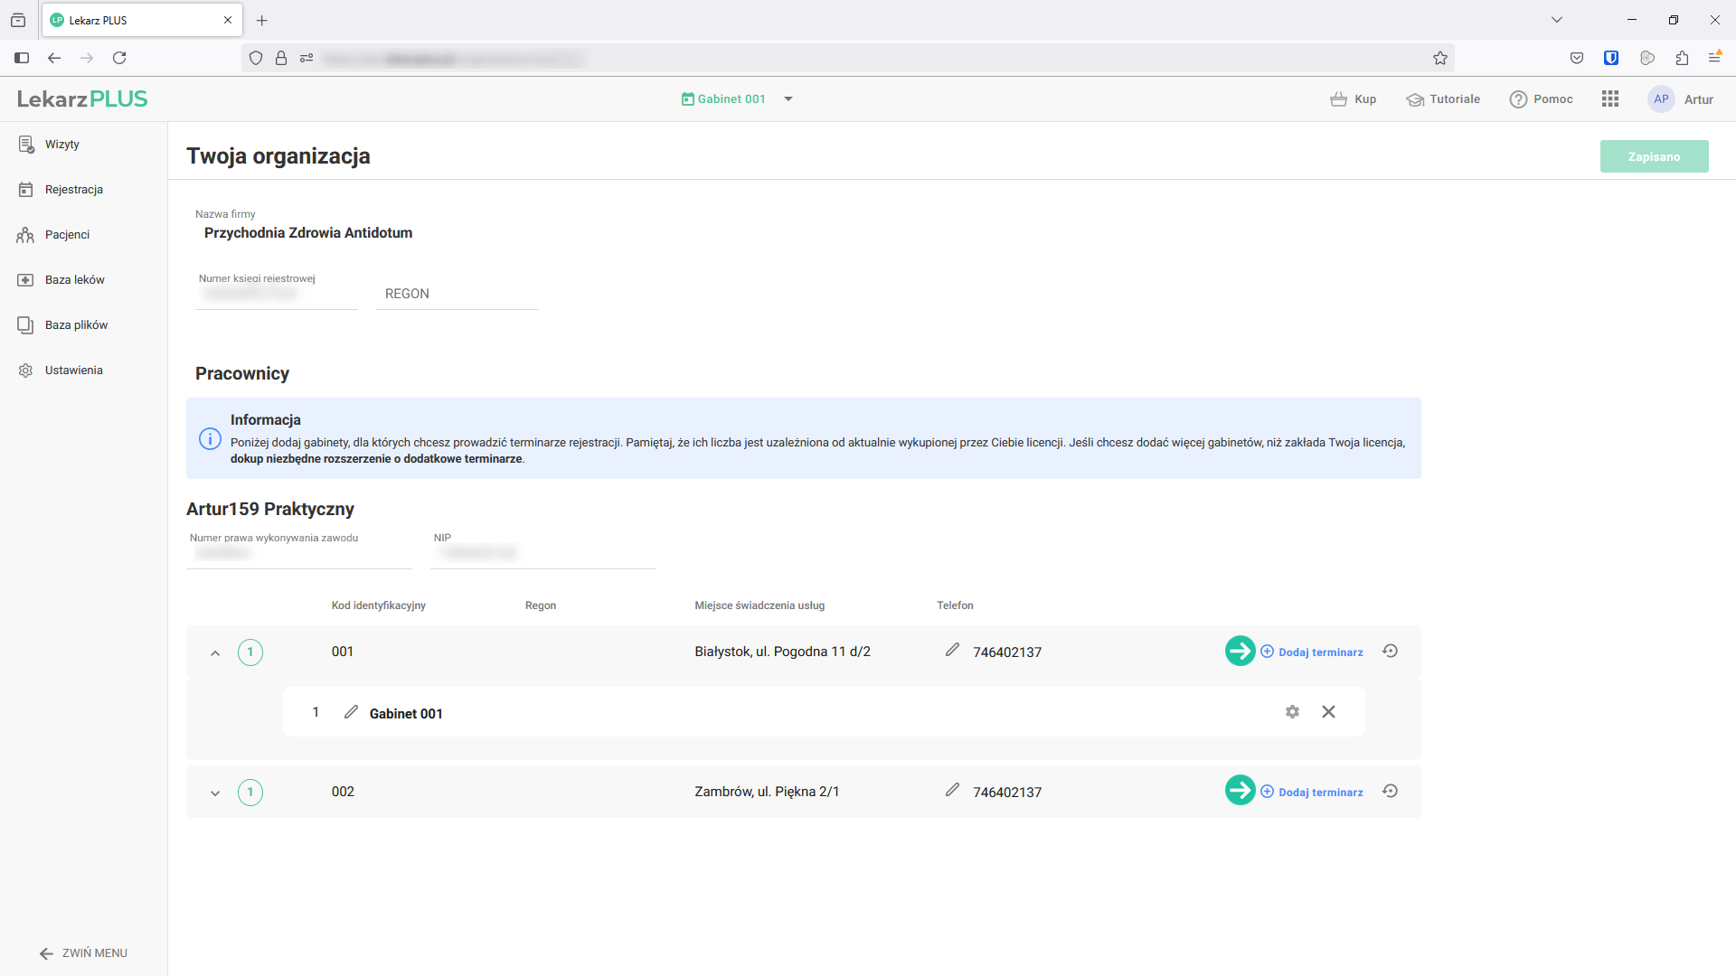This screenshot has height=976, width=1736.
Task: Click phone 746402137 in Białystok row
Action: coord(1007,652)
